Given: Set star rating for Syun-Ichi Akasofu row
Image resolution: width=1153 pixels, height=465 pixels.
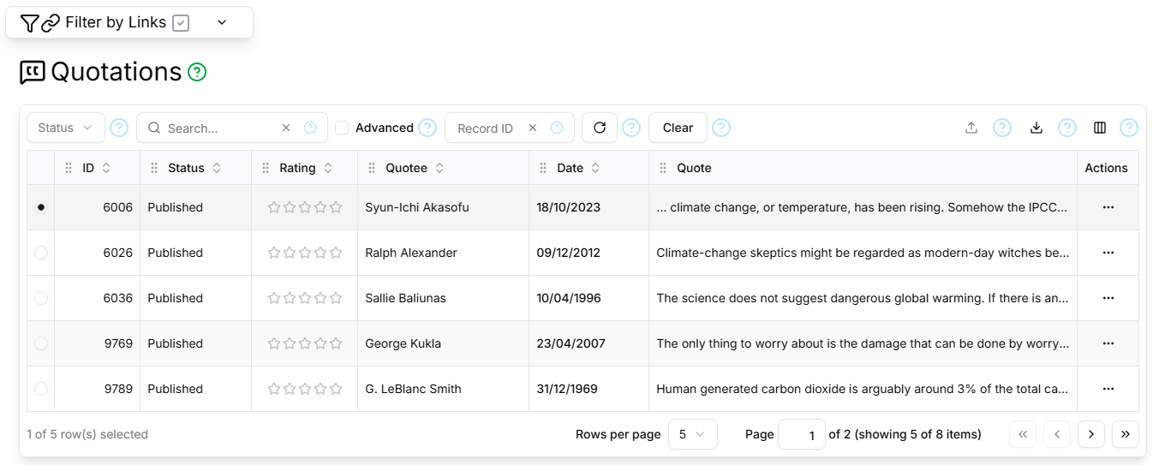Looking at the screenshot, I should [x=305, y=207].
